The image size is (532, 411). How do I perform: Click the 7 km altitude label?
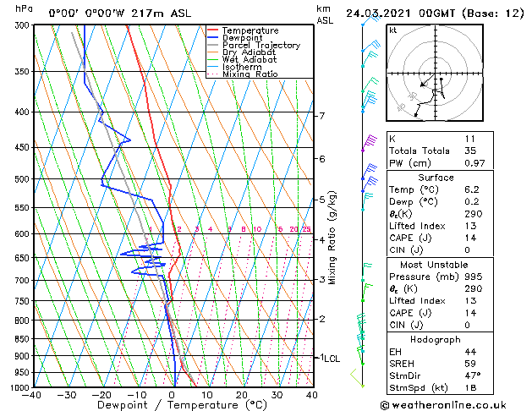(322, 116)
